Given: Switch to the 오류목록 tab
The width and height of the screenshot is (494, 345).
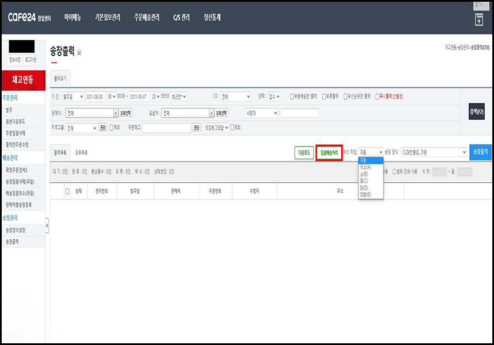Looking at the screenshot, I should (x=82, y=152).
